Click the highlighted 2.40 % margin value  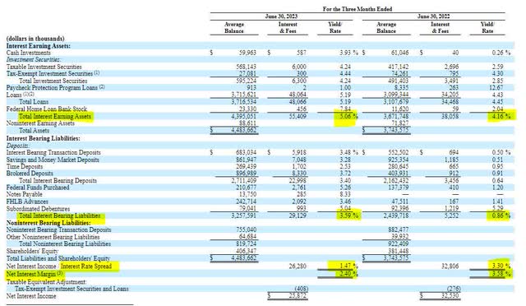click(348, 274)
